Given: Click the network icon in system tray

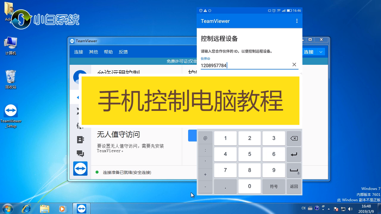Looking at the screenshot, I should (x=343, y=209).
